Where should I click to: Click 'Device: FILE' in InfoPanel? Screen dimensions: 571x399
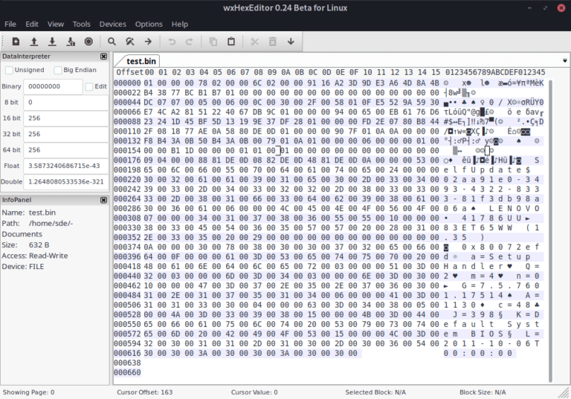pos(23,267)
